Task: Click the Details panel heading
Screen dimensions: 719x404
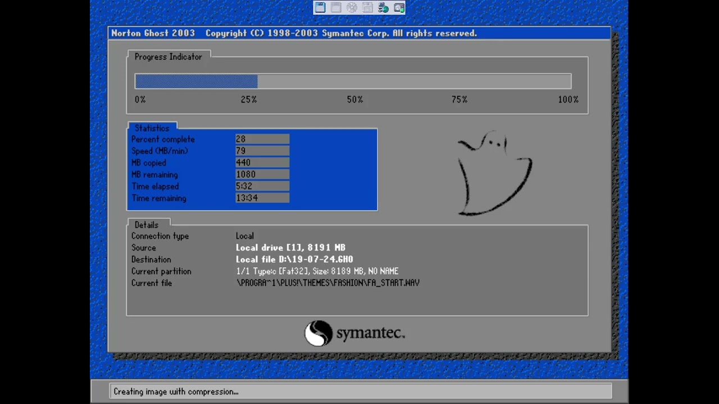Action: click(147, 224)
